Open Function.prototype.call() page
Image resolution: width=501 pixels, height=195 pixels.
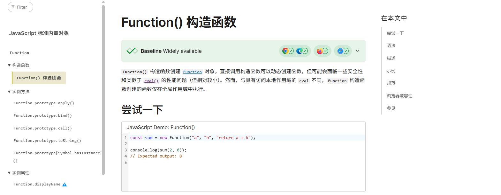43,128
